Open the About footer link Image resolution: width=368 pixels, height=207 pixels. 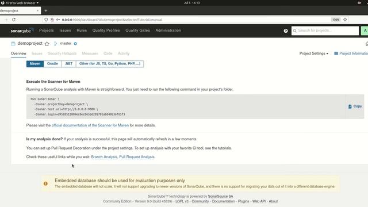(273, 201)
